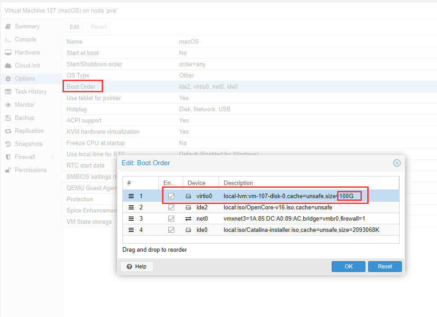Click the OK button

click(x=348, y=267)
